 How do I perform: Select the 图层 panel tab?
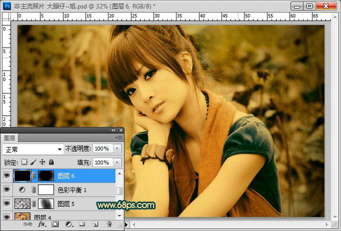tap(10, 137)
